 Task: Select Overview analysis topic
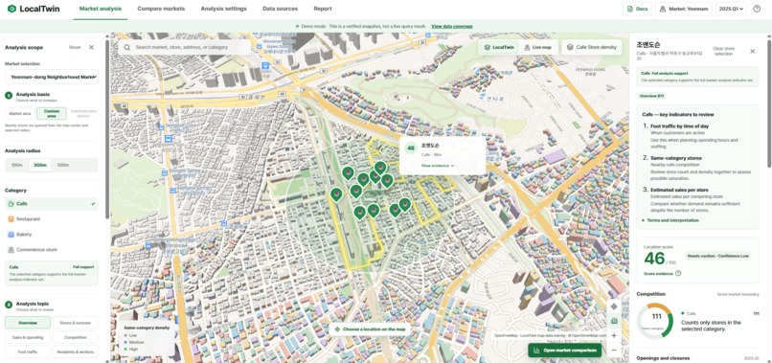pos(28,323)
